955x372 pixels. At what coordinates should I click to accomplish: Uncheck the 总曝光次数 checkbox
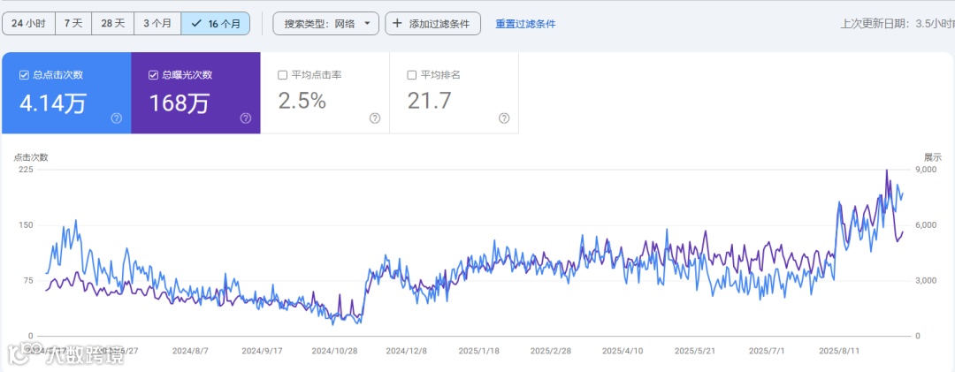point(154,75)
